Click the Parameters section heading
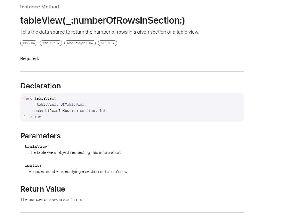The height and width of the screenshot is (219, 291). point(40,136)
